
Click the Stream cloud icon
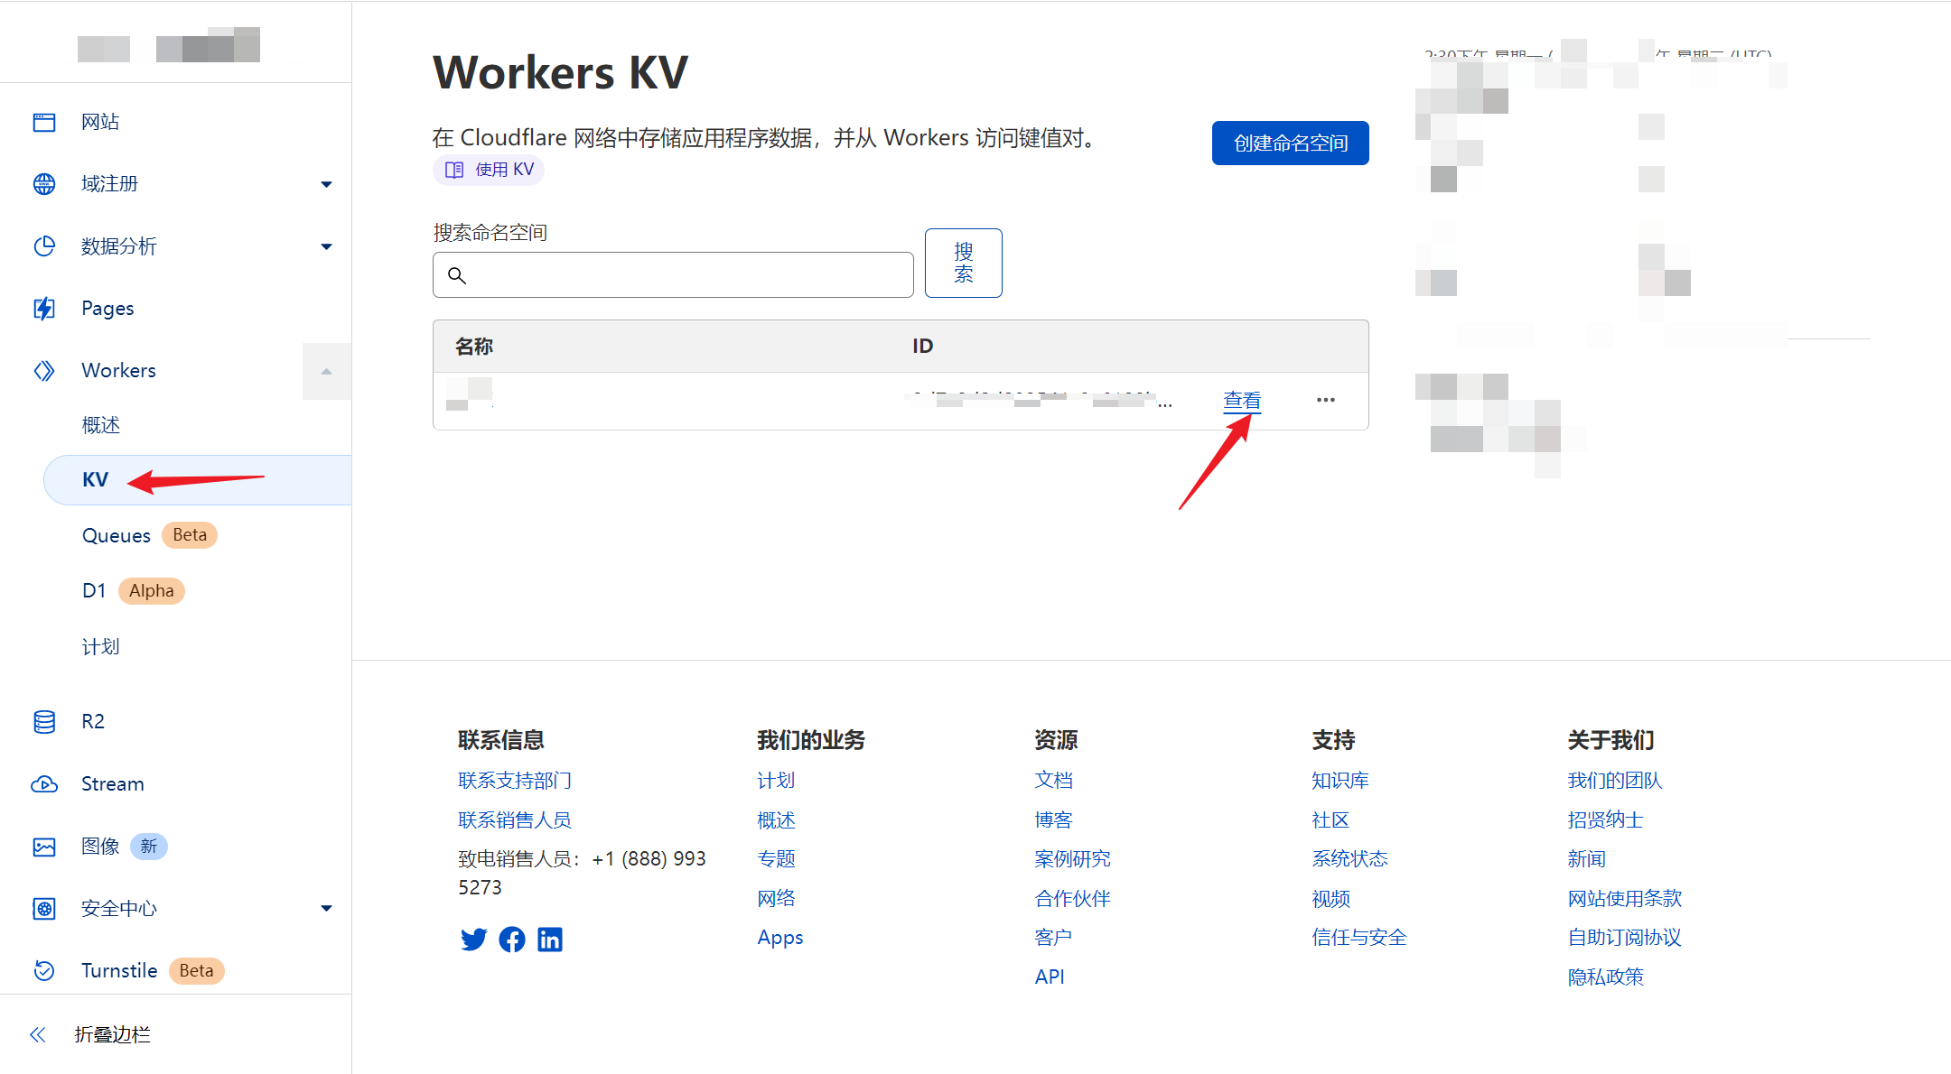pos(44,784)
